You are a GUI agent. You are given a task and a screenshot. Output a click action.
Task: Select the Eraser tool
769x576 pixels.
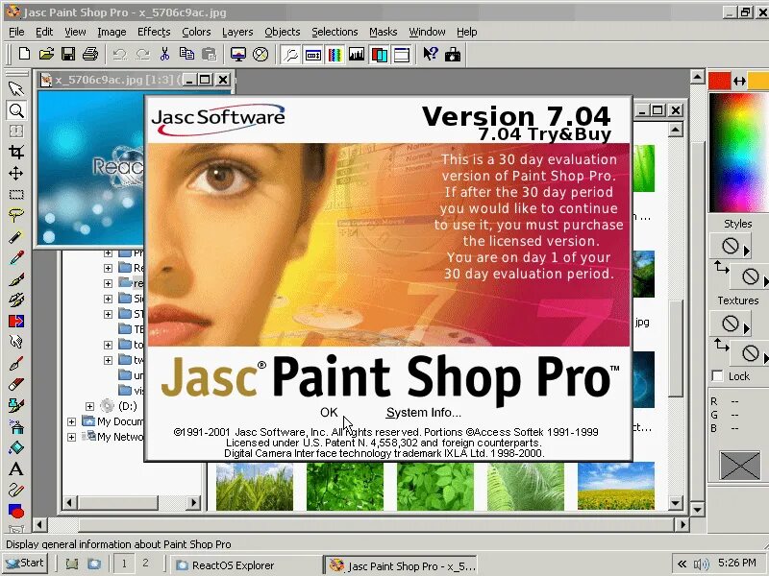(x=16, y=384)
